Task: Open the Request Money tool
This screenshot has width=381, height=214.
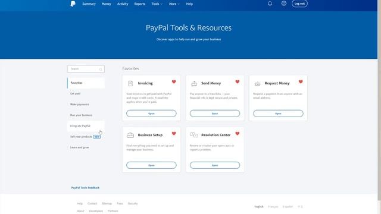Action: tap(278, 114)
